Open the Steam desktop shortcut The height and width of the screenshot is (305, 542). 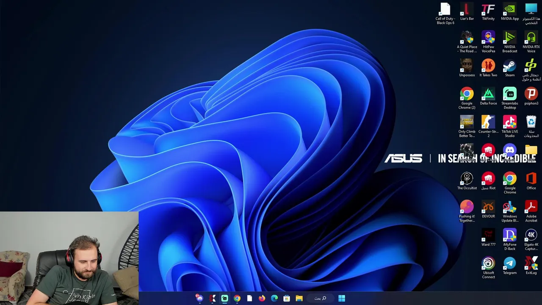(510, 68)
